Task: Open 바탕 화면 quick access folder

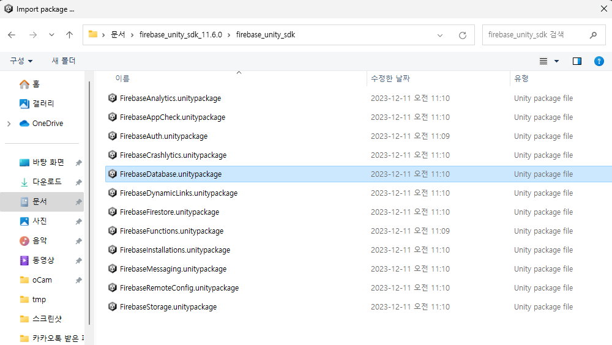Action: click(42, 162)
